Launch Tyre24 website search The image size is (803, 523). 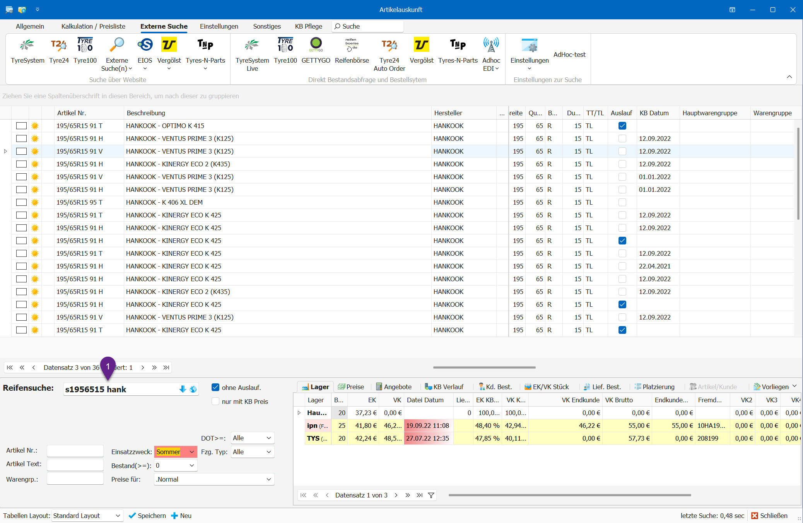[x=59, y=51]
